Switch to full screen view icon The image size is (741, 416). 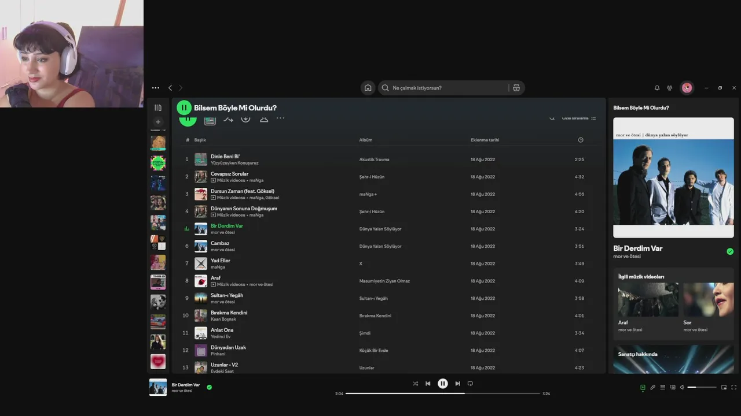coord(734,387)
